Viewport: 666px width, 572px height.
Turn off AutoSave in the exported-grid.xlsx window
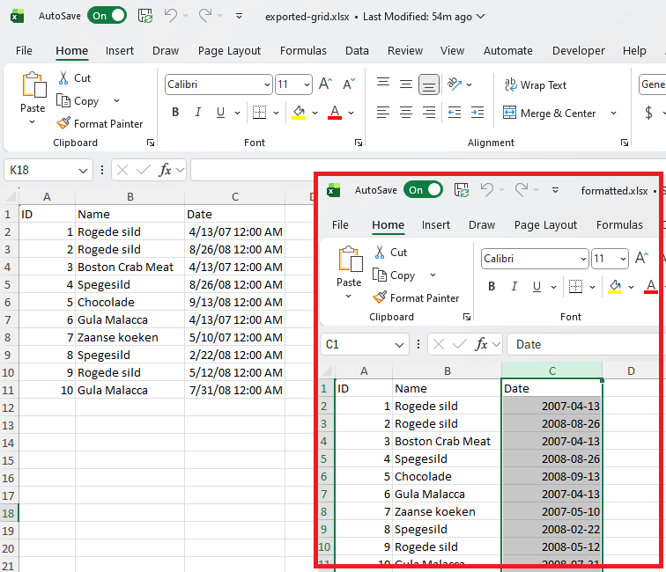(x=107, y=16)
